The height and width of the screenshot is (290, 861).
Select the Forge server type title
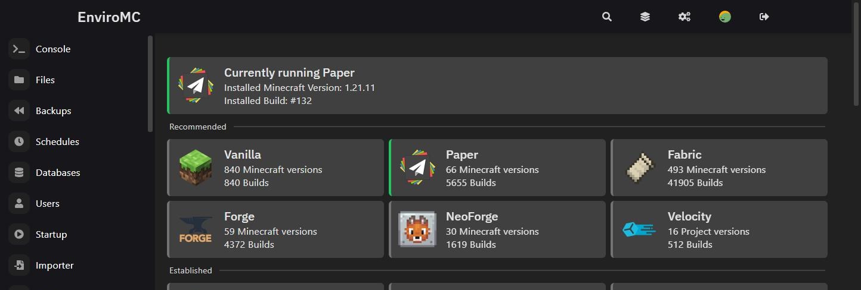(x=239, y=216)
